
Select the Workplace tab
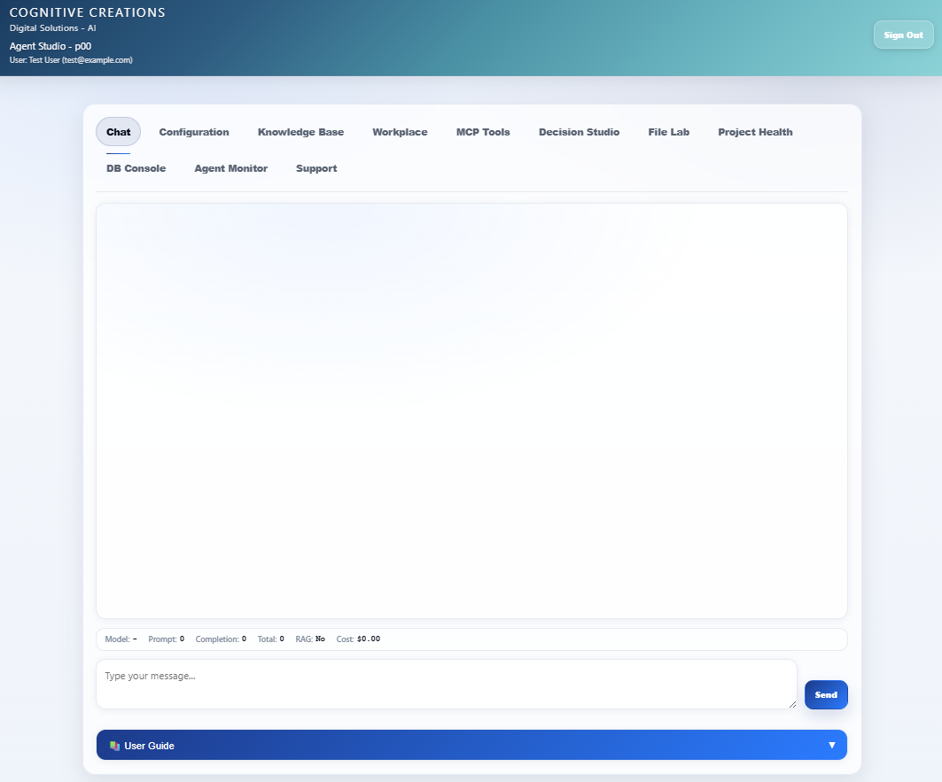(x=400, y=131)
